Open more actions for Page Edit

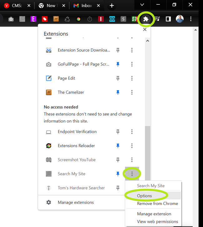(x=132, y=78)
